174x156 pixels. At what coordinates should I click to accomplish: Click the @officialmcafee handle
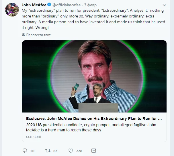coord(67,5)
